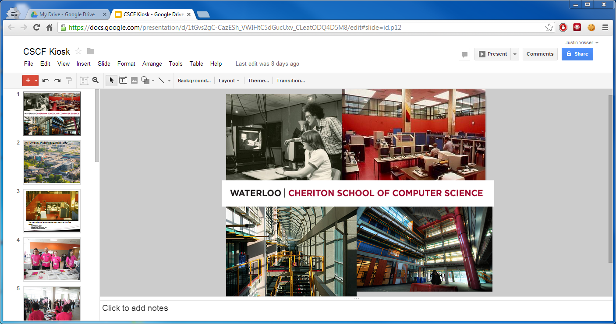Click the main slide canvas vertical scrollbar
Viewport: 616px width, 324px height.
[x=610, y=179]
